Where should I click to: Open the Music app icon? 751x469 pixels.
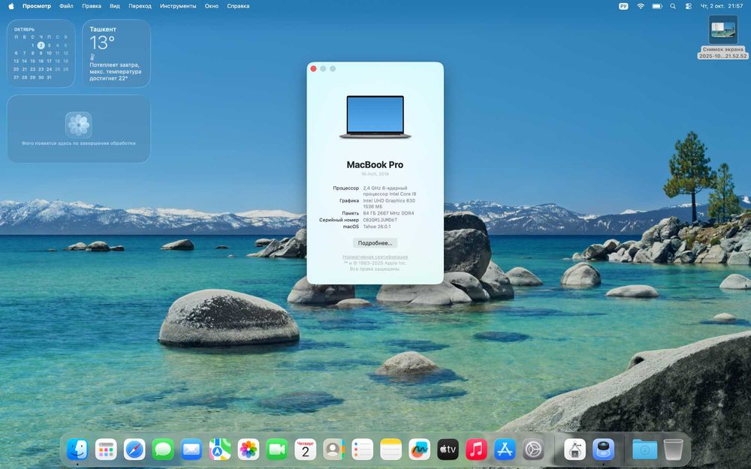477,449
